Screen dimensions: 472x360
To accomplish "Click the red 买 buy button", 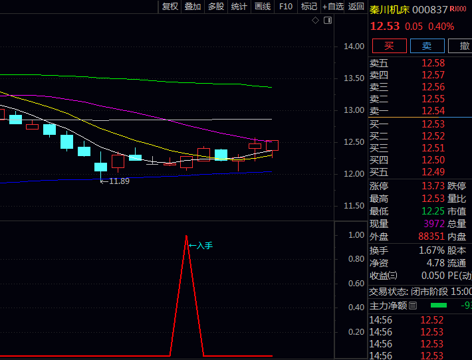I will click(389, 46).
